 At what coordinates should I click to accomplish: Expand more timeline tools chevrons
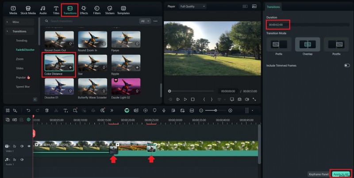[112, 110]
